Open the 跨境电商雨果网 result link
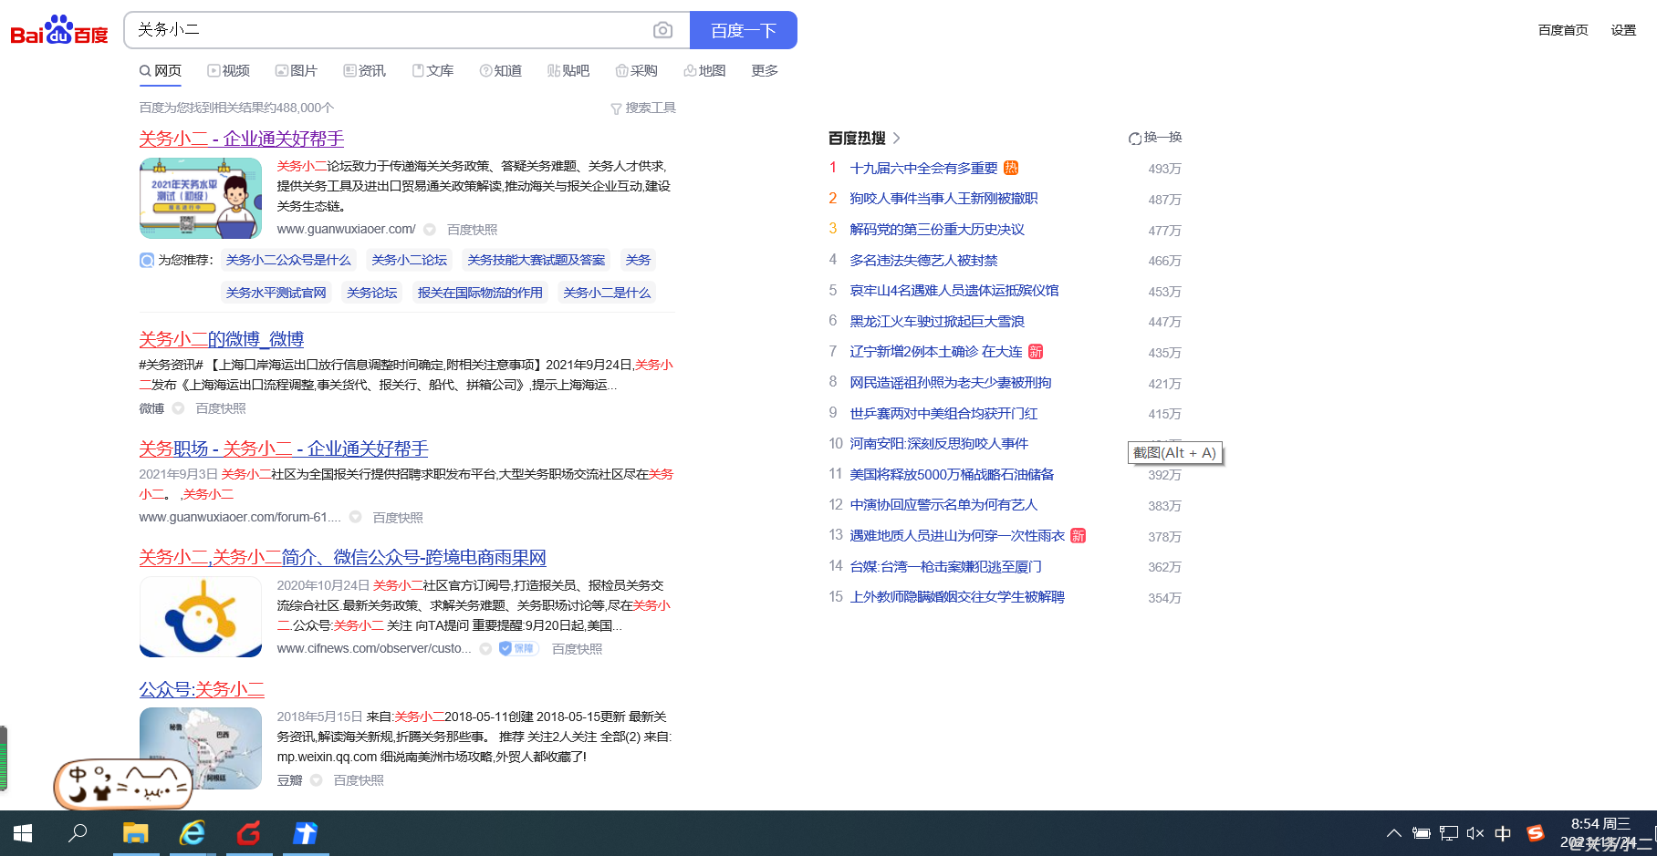Image resolution: width=1657 pixels, height=856 pixels. click(342, 557)
